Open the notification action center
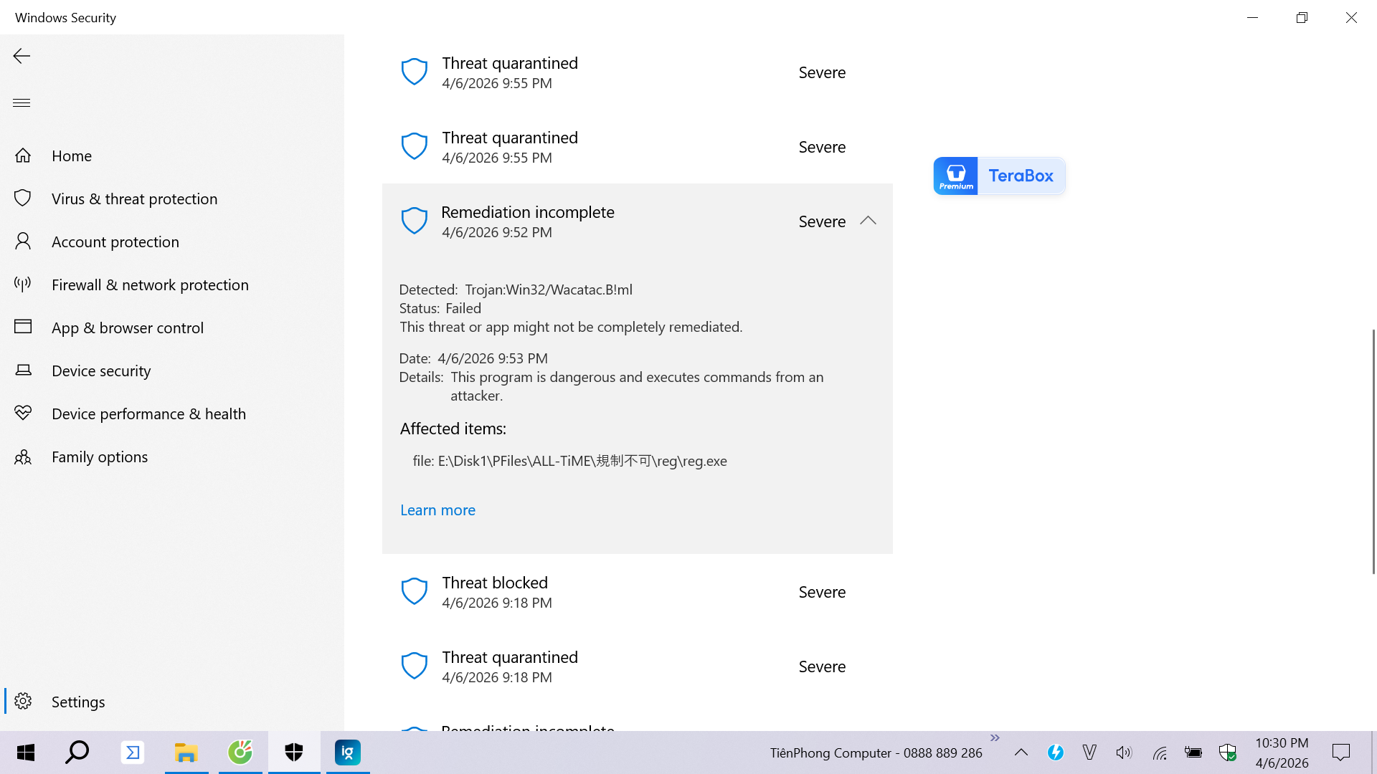The height and width of the screenshot is (774, 1377). pyautogui.click(x=1341, y=752)
